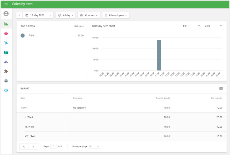Viewport: 230px width, 155px height.
Task: Open Employees via ID card icon
Action: [6, 52]
